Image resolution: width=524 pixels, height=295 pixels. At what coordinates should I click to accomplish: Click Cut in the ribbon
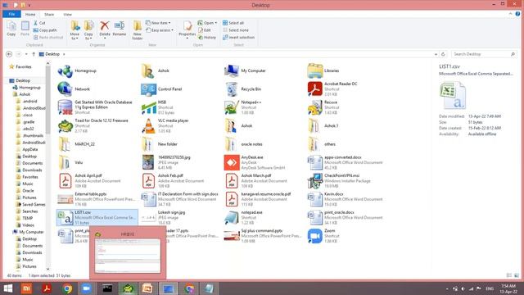(39, 23)
